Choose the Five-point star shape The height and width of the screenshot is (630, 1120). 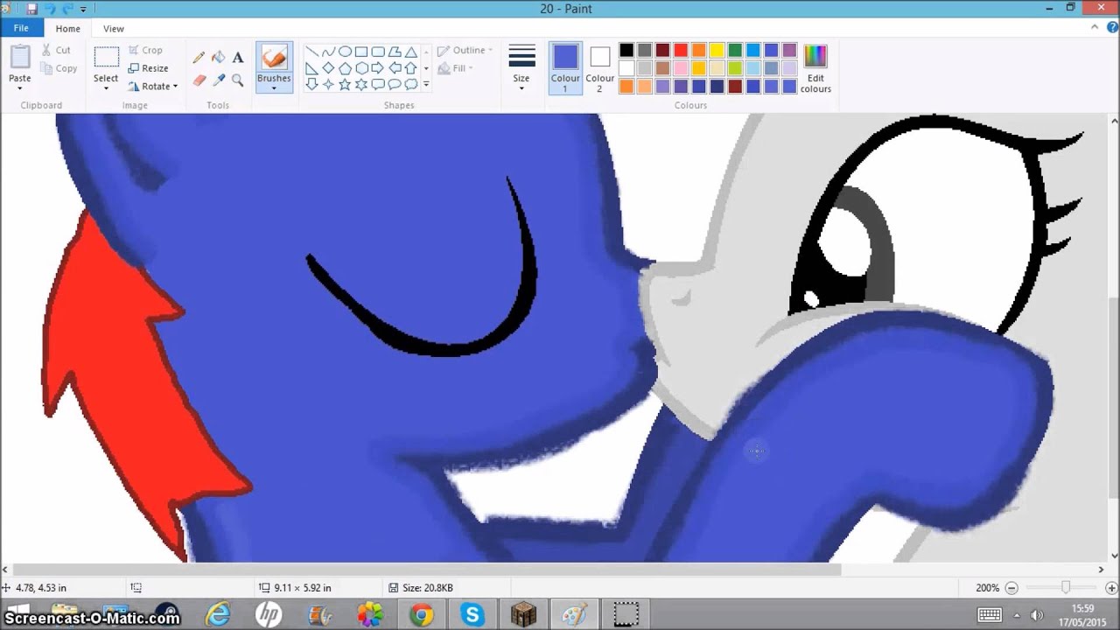pyautogui.click(x=345, y=85)
